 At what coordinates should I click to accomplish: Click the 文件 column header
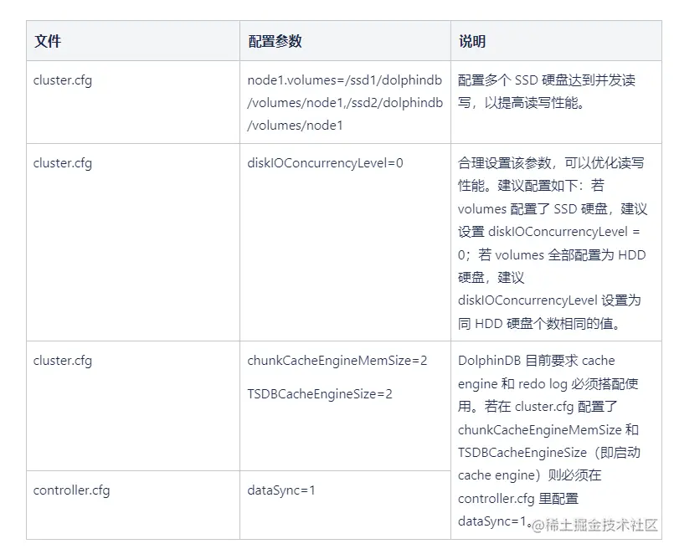coord(133,41)
